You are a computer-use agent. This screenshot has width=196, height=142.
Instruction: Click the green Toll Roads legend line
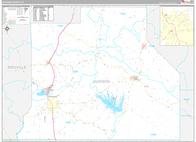coord(12,24)
